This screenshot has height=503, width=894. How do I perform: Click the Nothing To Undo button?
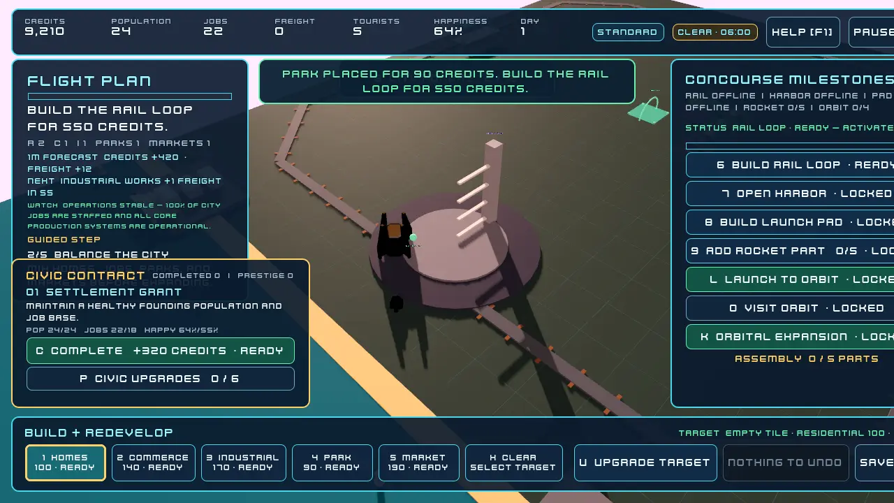[785, 462]
